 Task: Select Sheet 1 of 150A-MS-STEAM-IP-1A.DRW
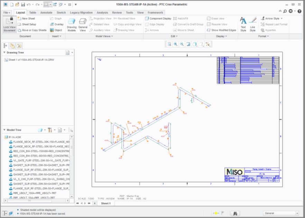click(x=29, y=60)
